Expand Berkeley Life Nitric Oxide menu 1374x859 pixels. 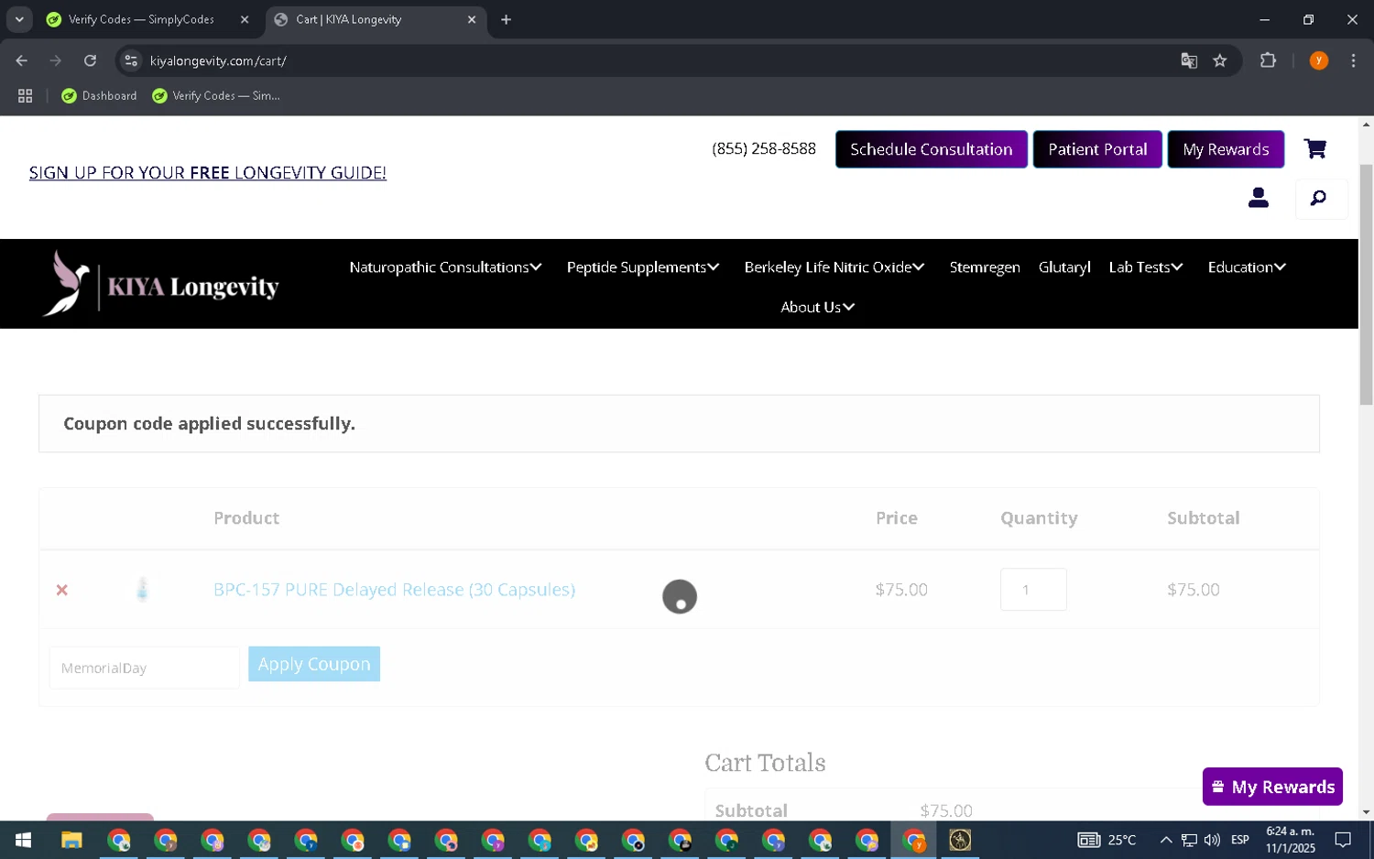(x=834, y=267)
